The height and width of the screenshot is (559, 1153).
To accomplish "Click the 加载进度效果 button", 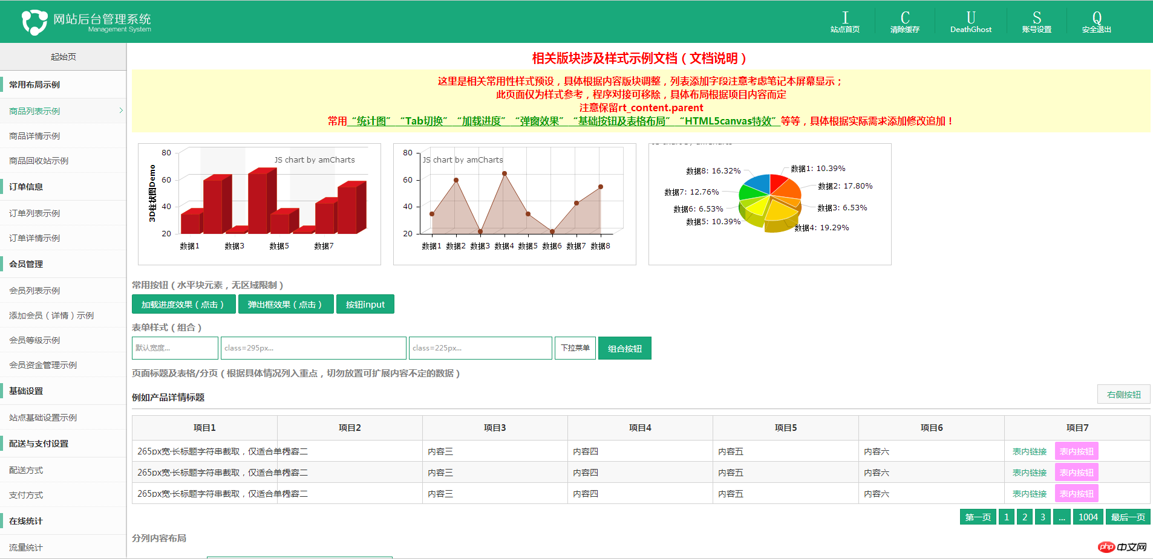I will pyautogui.click(x=183, y=305).
